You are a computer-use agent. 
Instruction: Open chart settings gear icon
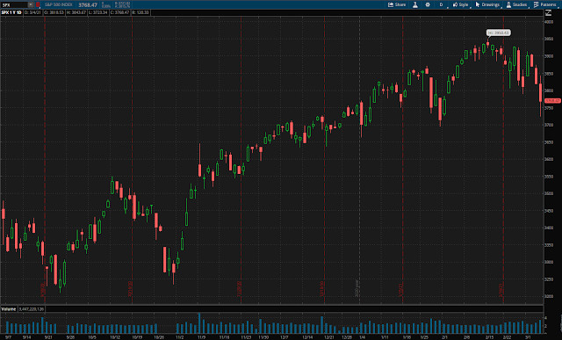[x=428, y=4]
